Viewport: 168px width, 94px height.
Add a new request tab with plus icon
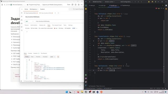click(55, 13)
